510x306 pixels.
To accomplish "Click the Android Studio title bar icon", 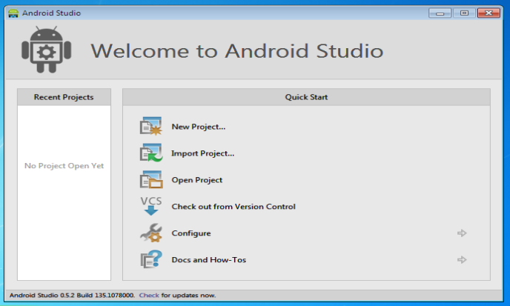I will 13,13.
